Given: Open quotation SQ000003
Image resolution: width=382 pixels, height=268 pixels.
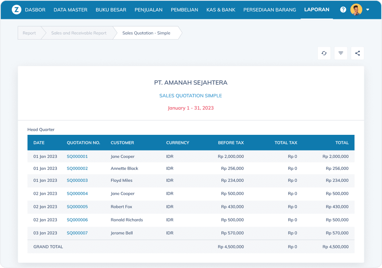Looking at the screenshot, I should tap(77, 180).
